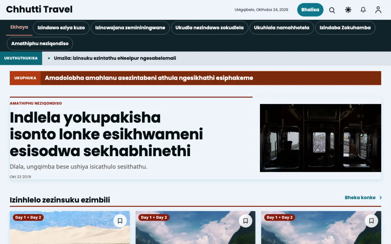Image resolution: width=391 pixels, height=244 pixels.
Task: Open Indlela yokupakisha featured article headline
Action: click(106, 134)
